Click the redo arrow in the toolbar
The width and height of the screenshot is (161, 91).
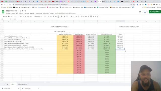[x=6, y=16]
